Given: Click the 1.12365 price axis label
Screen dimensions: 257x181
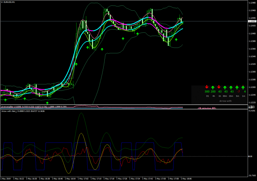Looking at the screenshot, I should pyautogui.click(x=252, y=49).
